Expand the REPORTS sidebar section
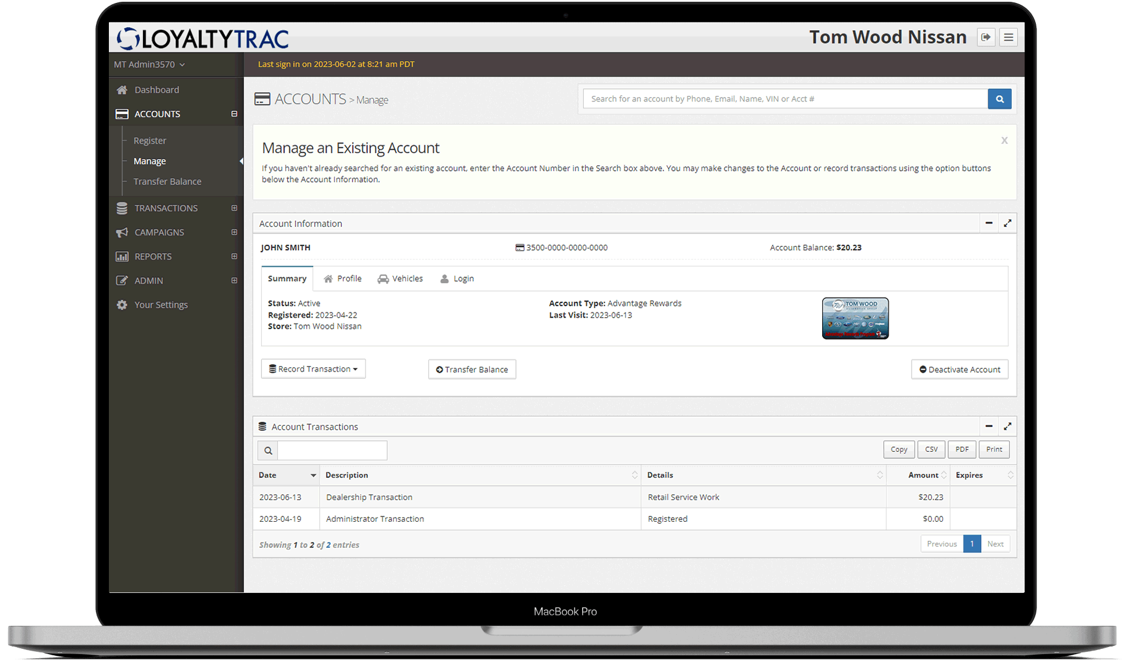Image resolution: width=1130 pixels, height=660 pixels. [x=234, y=256]
